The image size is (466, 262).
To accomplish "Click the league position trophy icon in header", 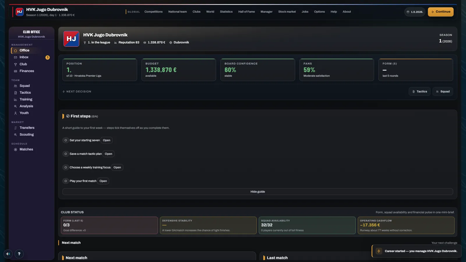I will click(x=85, y=43).
